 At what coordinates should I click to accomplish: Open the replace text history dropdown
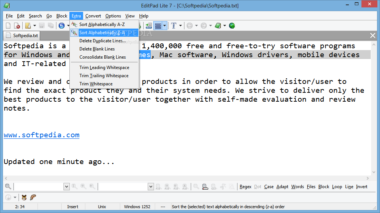pyautogui.click(x=151, y=187)
